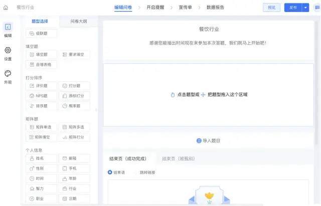Switch to the 问卷大纲 tab
This screenshot has width=321, height=206.
pyautogui.click(x=78, y=22)
